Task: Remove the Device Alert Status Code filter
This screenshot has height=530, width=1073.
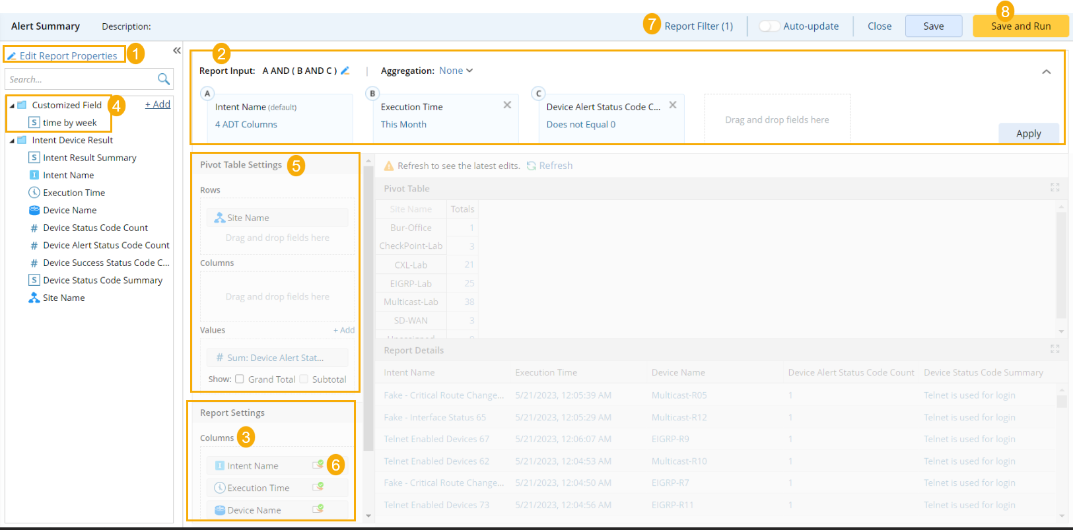Action: [x=672, y=105]
